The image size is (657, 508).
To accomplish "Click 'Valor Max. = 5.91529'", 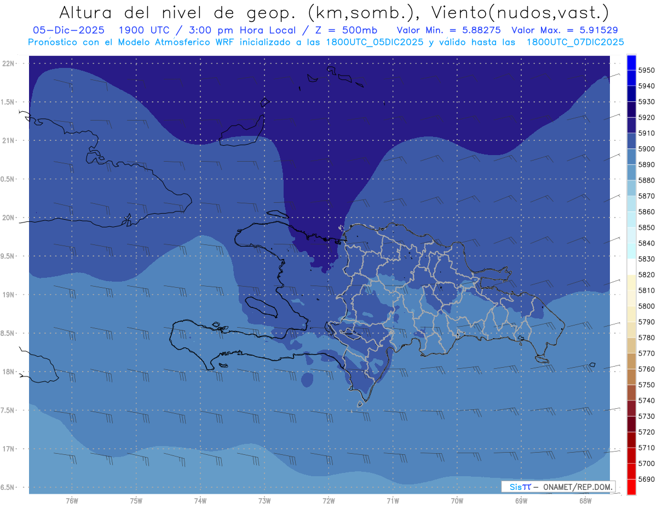I will tap(564, 31).
